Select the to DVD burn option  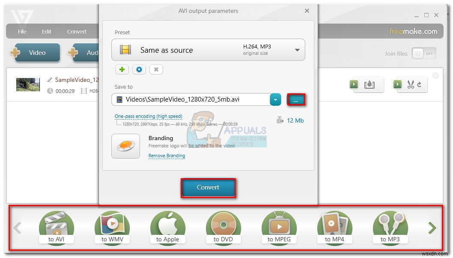tap(223, 228)
